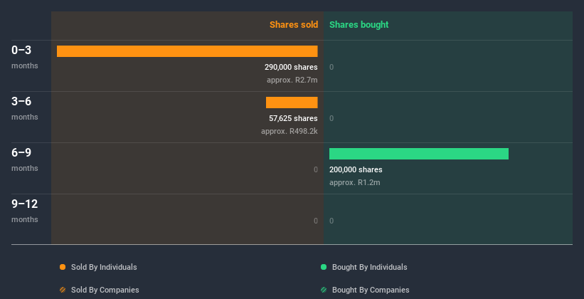Screen dimensions: 584x299
Task: Click the Shares sold column header
Action: 294,25
